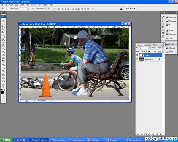Select the Lasso tool
This screenshot has height=142, width=178.
(x=3, y=26)
